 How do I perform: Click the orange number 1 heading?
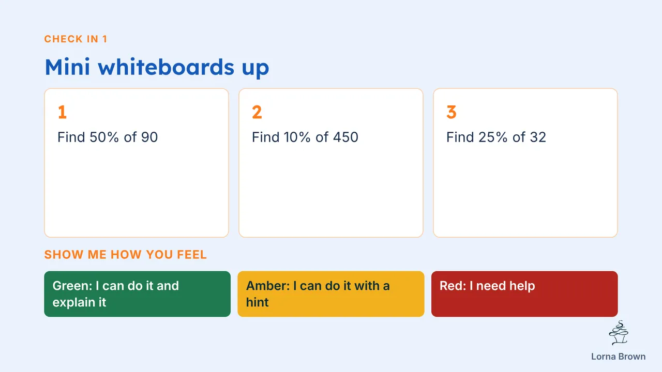[62, 112]
